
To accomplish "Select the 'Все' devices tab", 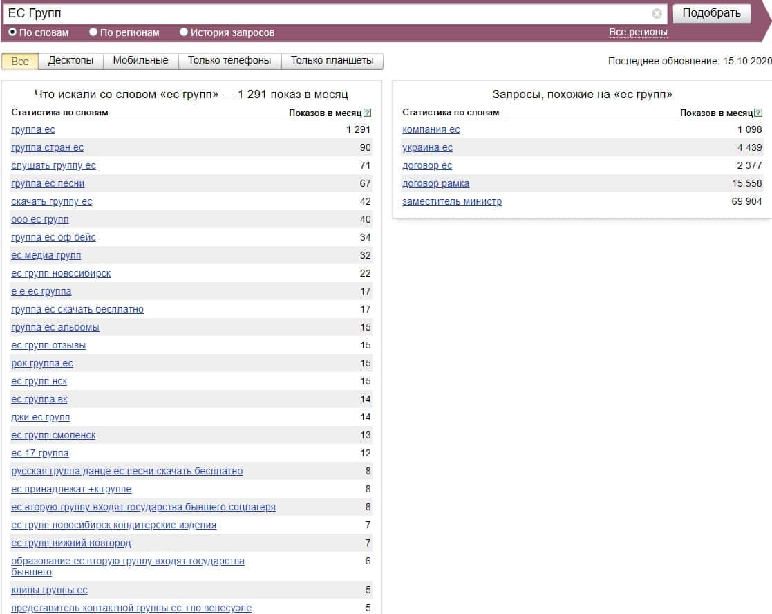I will pyautogui.click(x=20, y=61).
